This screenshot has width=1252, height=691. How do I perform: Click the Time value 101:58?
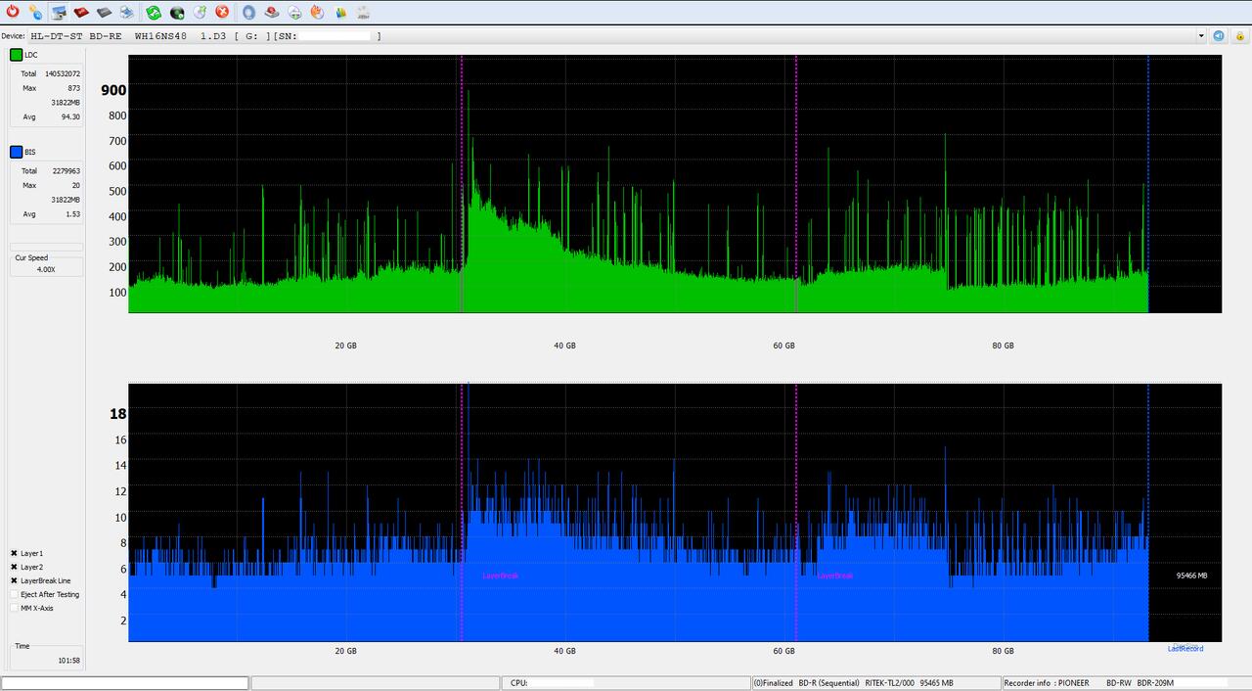click(x=68, y=661)
